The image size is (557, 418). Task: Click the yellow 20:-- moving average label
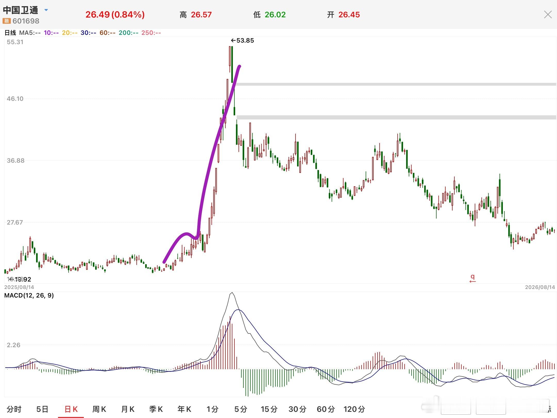70,33
